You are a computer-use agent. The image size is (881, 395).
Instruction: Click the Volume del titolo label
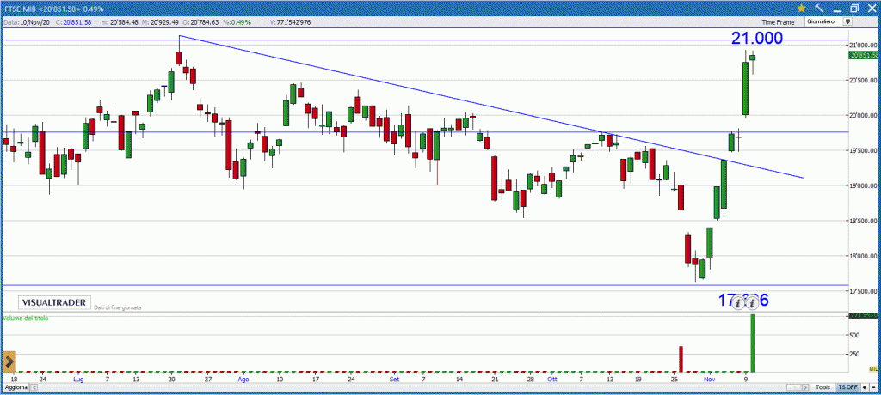(25, 319)
